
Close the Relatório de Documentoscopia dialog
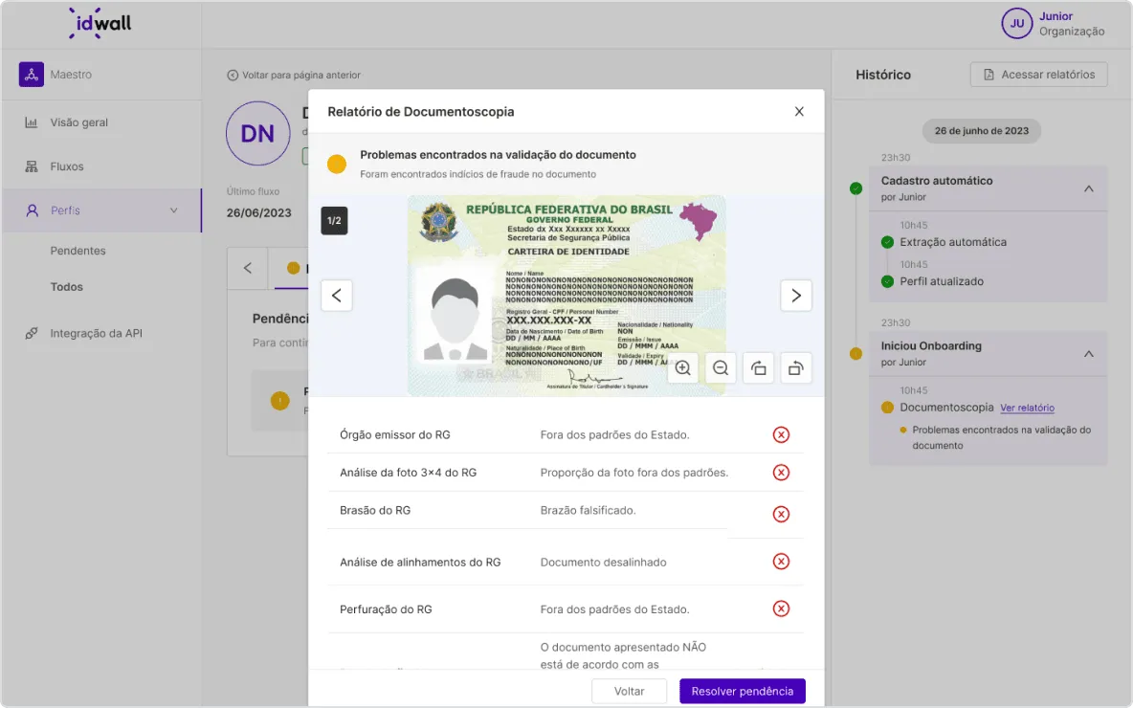[799, 111]
